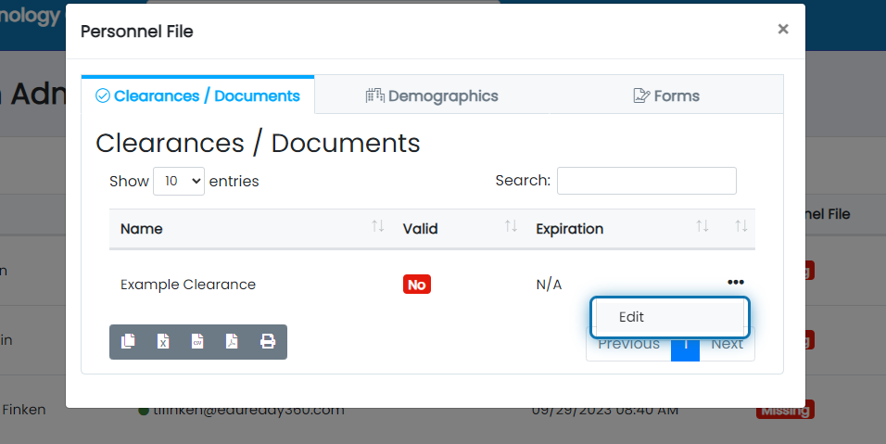886x444 pixels.
Task: Export table as CSV file
Action: coord(197,341)
